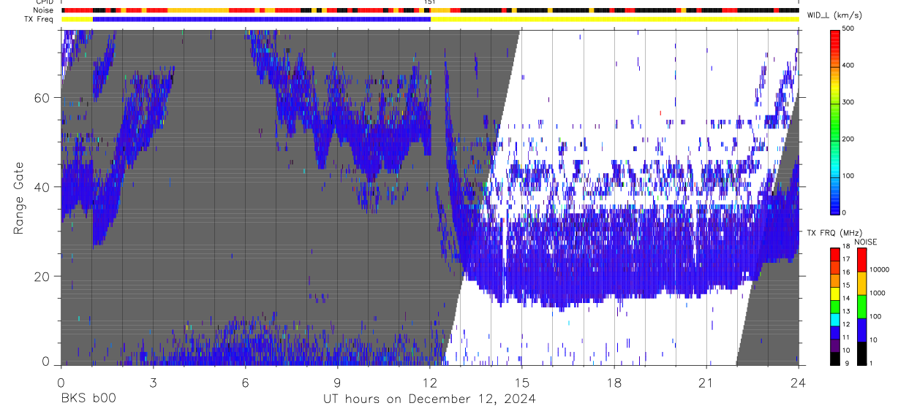The image size is (898, 414).
Task: Click the "3" hour tick on time axis
Action: [x=153, y=382]
